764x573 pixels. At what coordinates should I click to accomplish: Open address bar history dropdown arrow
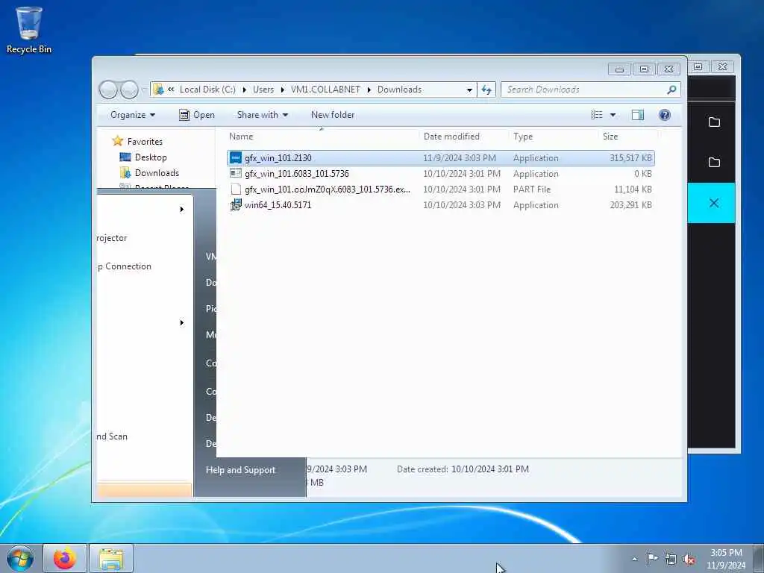[x=469, y=90]
